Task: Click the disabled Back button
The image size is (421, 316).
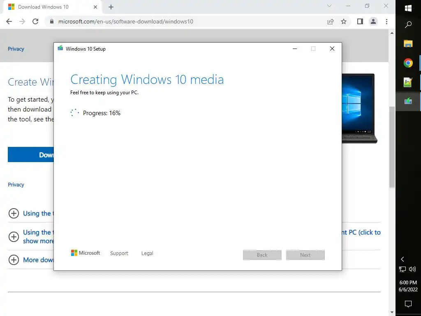Action: [x=262, y=255]
